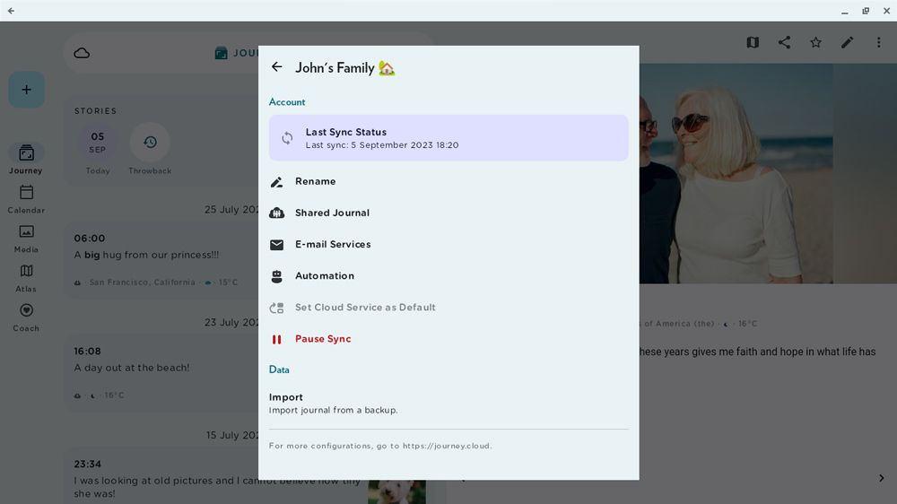The image size is (897, 504).
Task: Click the red pause icon
Action: (x=277, y=339)
